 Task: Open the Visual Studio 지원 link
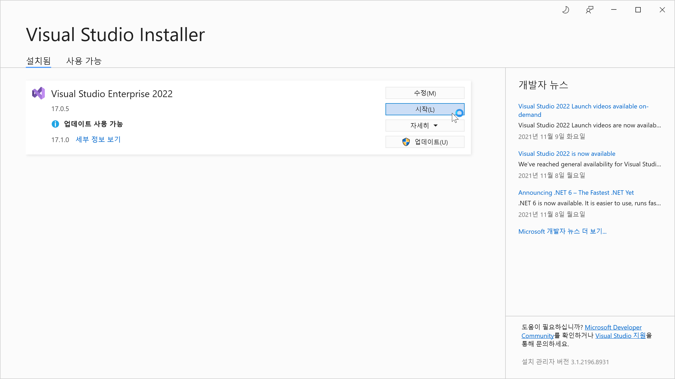tap(620, 336)
